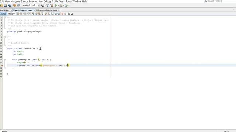The image size is (236, 132).
Task: Collapse pembagian method fold at line 16
Action: pyautogui.click(x=5, y=59)
